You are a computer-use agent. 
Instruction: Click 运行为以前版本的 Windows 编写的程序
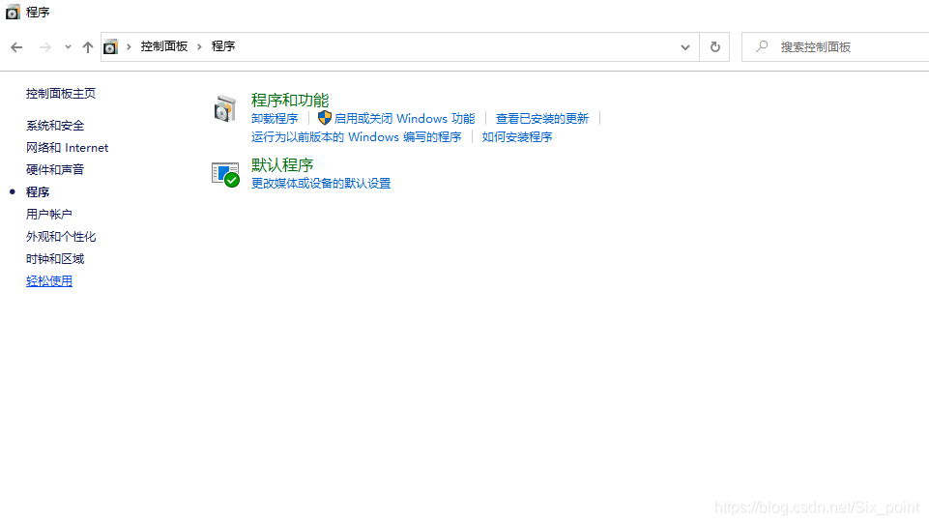tap(356, 137)
